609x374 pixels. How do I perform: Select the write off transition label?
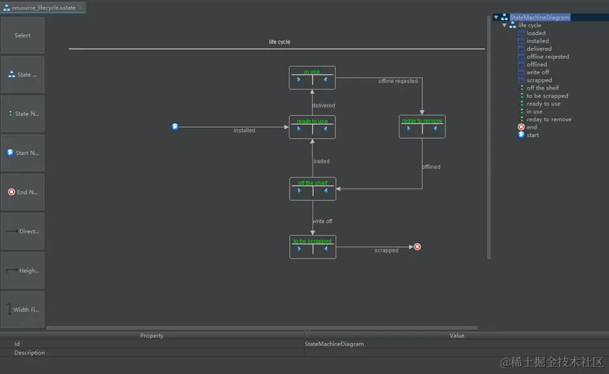323,221
